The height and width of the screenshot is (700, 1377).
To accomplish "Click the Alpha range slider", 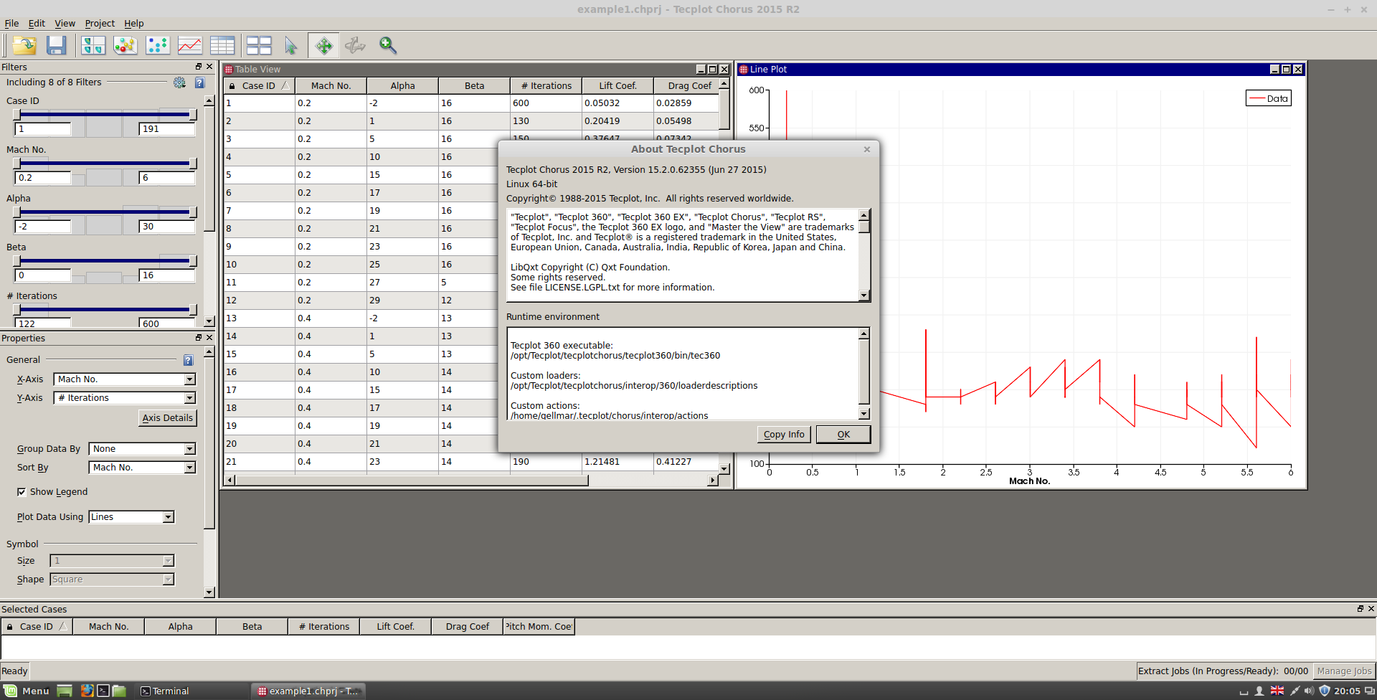I will pos(105,212).
